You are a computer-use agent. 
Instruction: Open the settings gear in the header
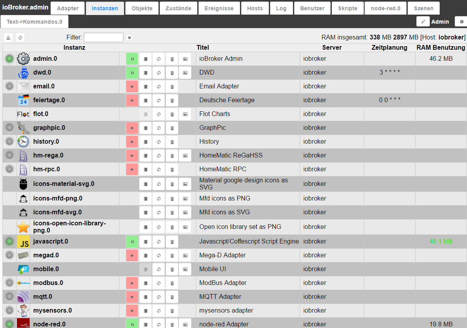(461, 22)
